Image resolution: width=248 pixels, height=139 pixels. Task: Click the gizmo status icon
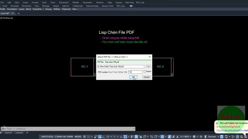pos(162,137)
